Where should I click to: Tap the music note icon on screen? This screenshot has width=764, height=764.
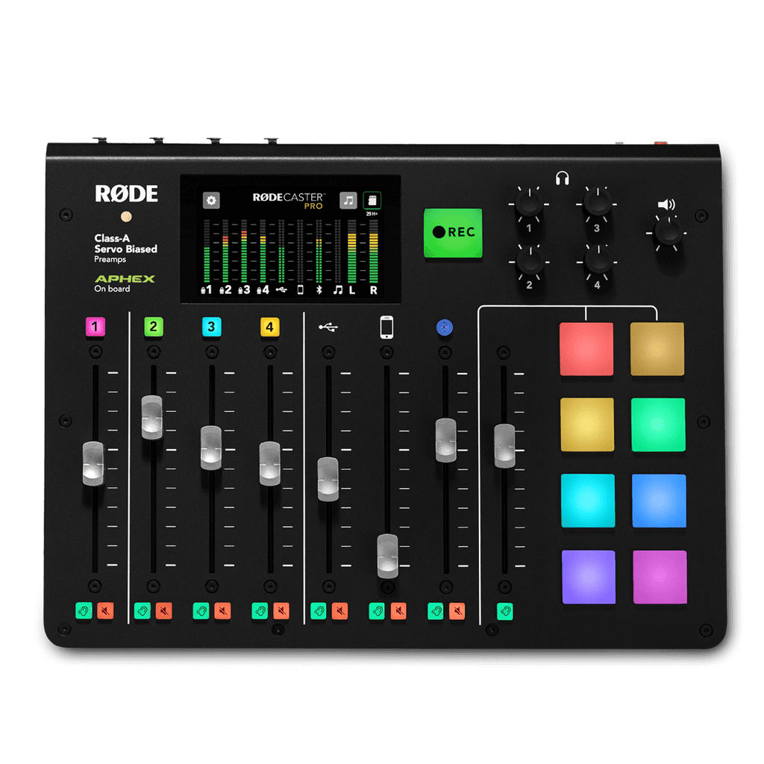[348, 200]
